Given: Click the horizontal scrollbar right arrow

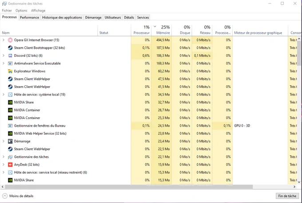Looking at the screenshot, I should [294, 187].
